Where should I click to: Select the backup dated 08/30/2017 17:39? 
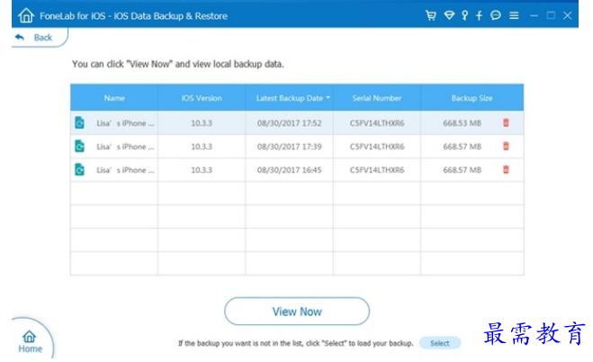[x=297, y=147]
